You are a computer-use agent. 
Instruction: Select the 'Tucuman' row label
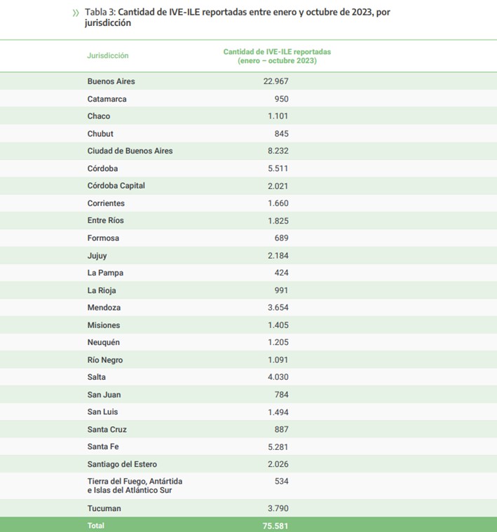pyautogui.click(x=104, y=509)
